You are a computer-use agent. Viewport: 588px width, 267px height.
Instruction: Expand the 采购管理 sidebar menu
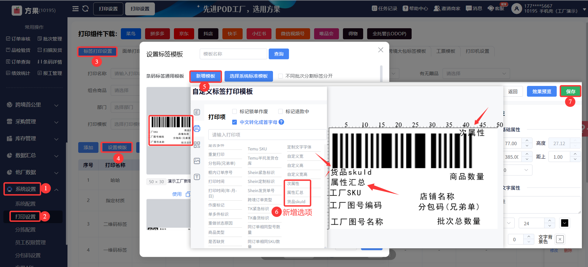point(33,122)
